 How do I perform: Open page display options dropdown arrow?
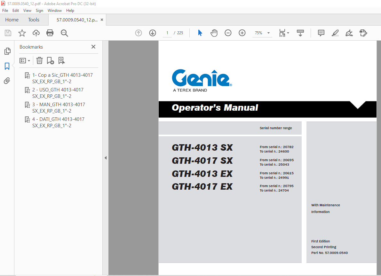288,33
